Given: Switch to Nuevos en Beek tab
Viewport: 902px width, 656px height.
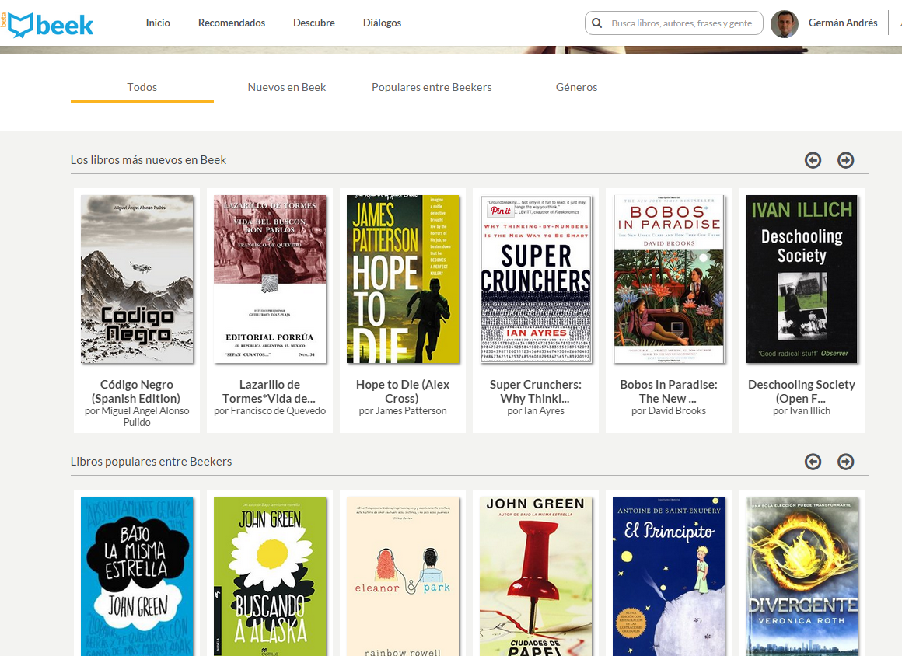Looking at the screenshot, I should [286, 87].
